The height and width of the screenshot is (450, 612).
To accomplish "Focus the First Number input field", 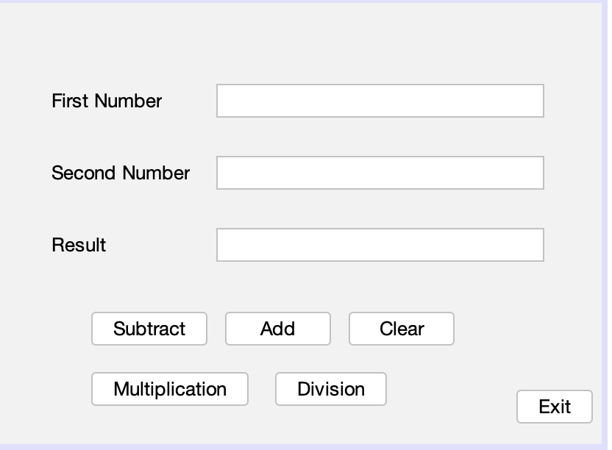I will click(x=380, y=101).
